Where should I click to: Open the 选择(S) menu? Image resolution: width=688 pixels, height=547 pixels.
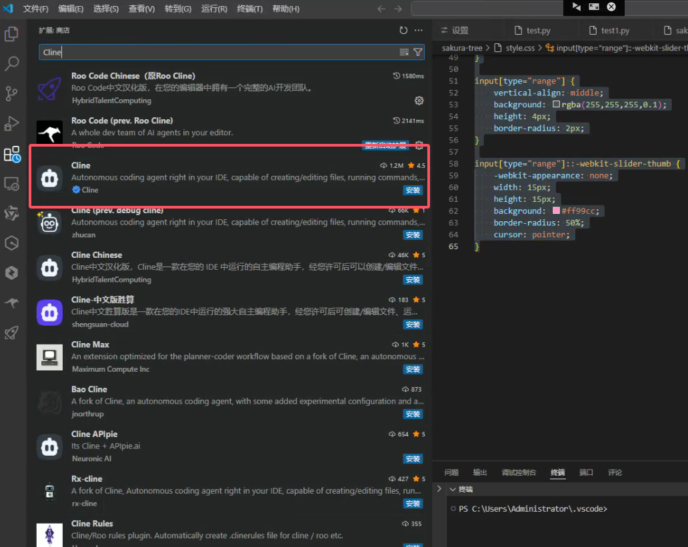106,9
